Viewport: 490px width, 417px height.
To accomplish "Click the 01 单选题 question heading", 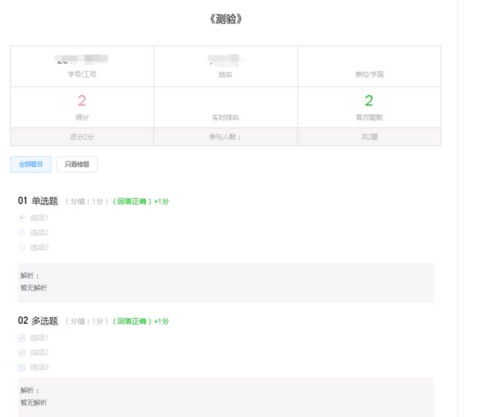I will click(38, 201).
